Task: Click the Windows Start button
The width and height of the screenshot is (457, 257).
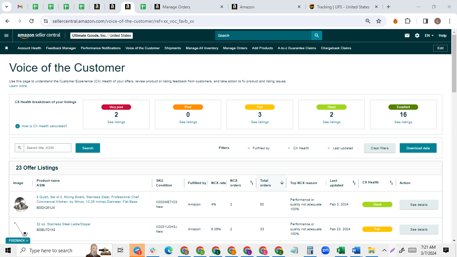Action: tap(8, 250)
